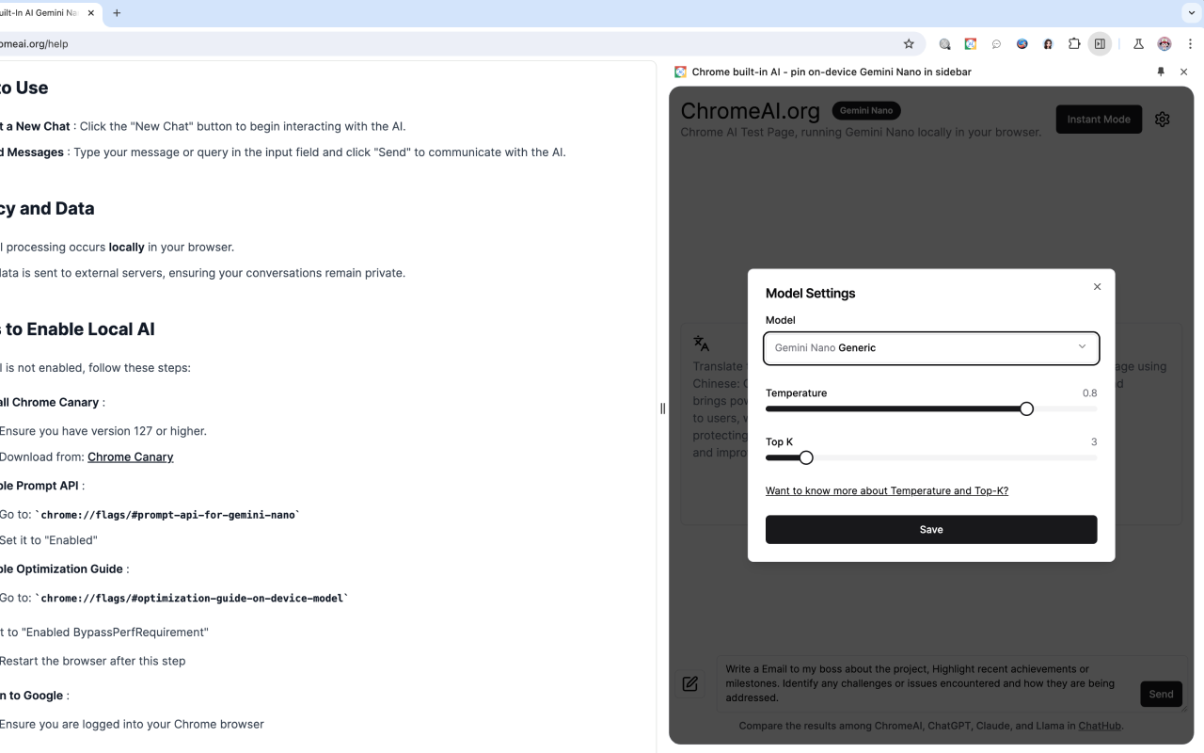The width and height of the screenshot is (1204, 753).
Task: Select the Translate feature icon
Action: pos(702,343)
